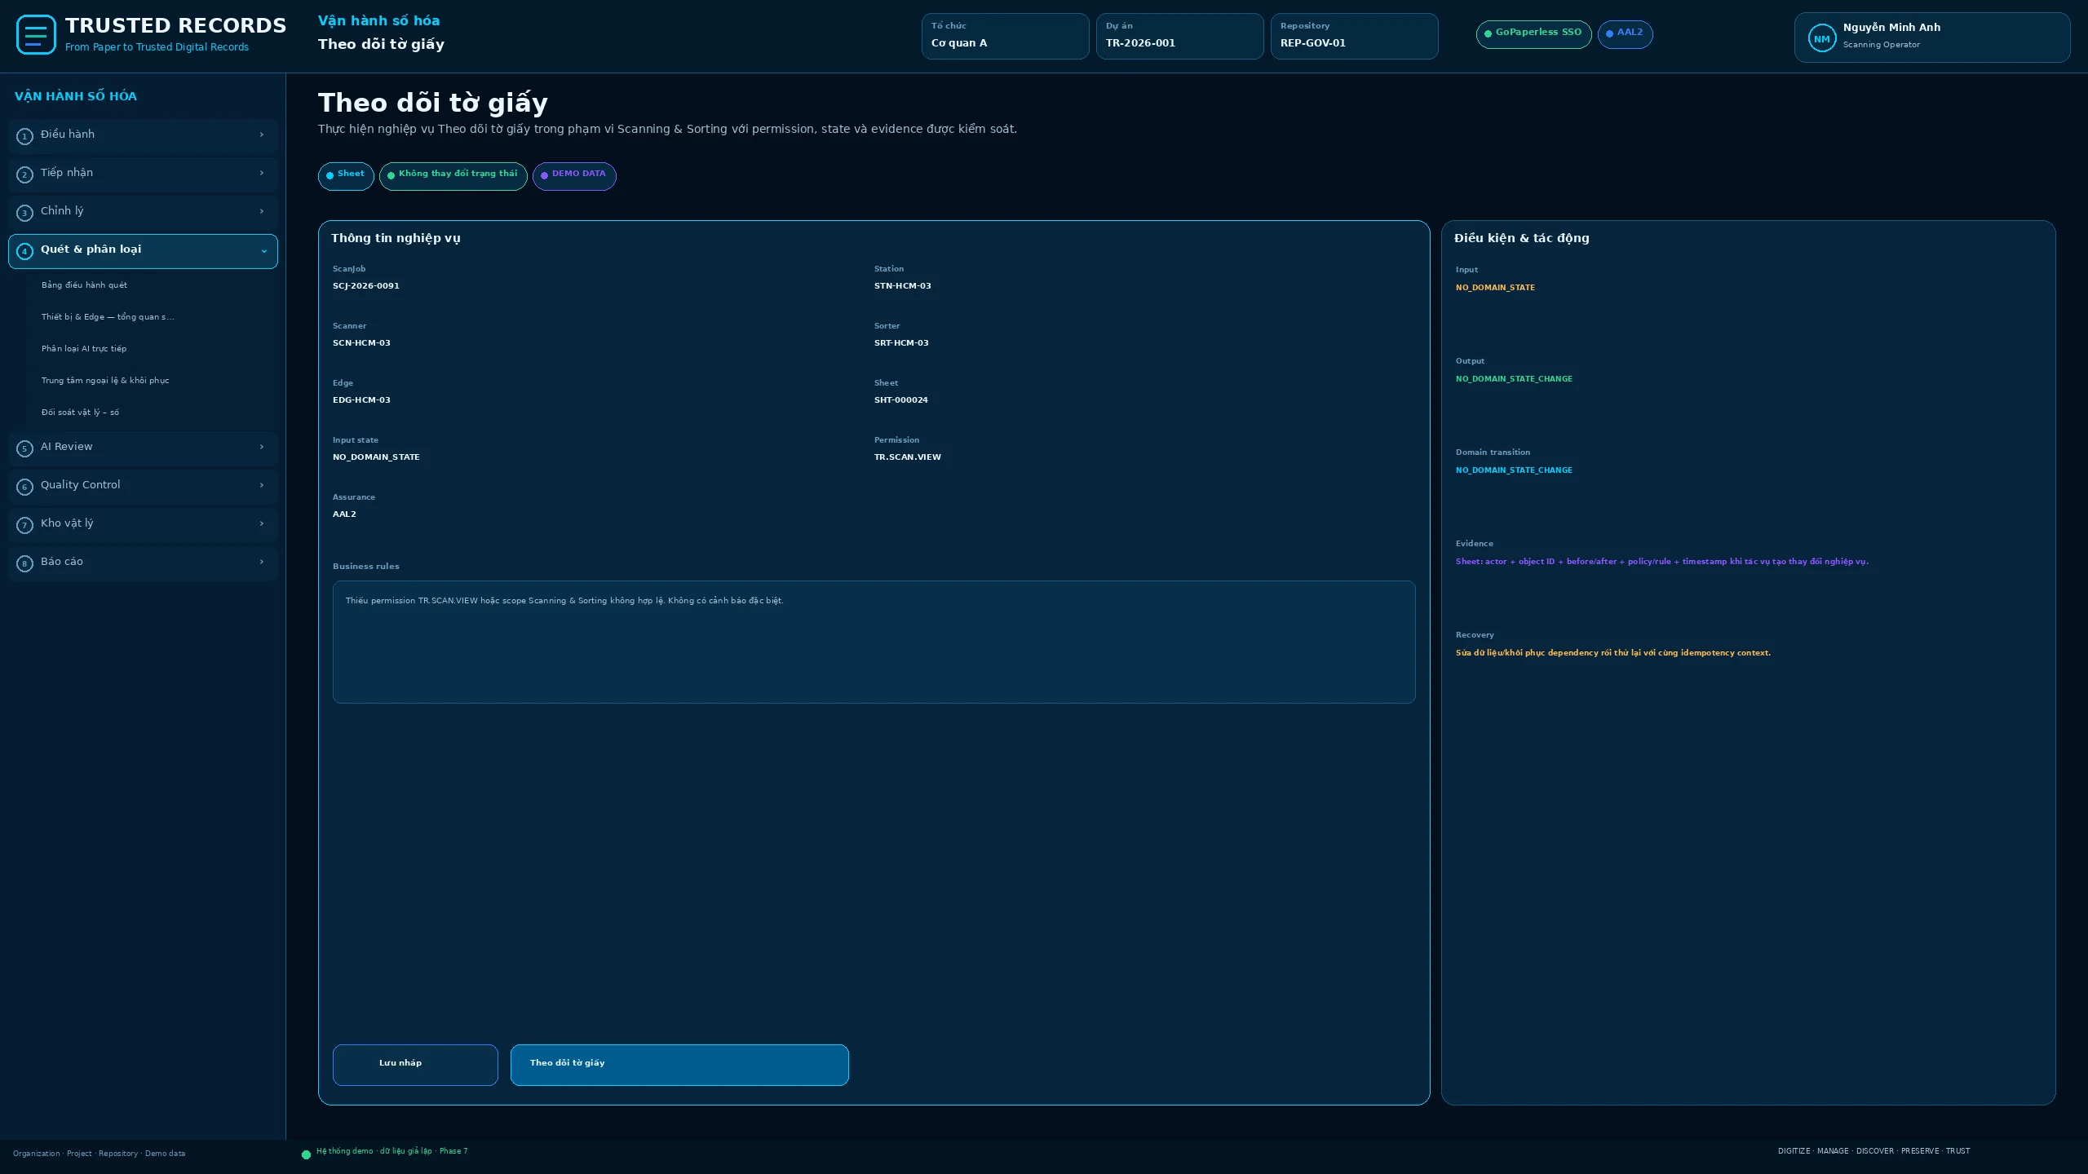Open the Repository REP-GOV-01 selector
This screenshot has width=2088, height=1174.
tap(1354, 36)
